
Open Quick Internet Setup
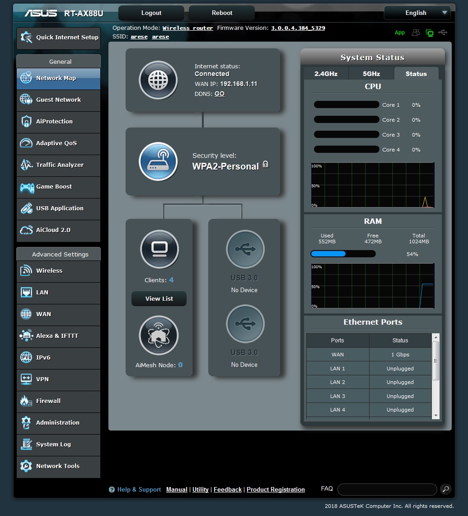59,38
